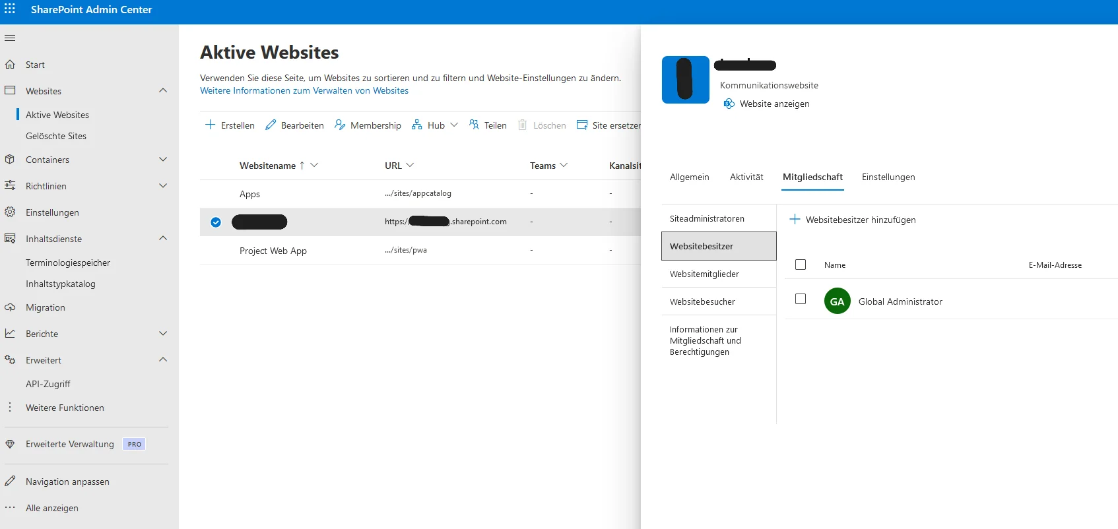
Task: Click the Erweitert gears icon
Action: tap(10, 359)
